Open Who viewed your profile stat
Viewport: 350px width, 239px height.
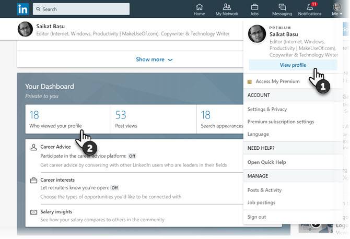[x=68, y=119]
